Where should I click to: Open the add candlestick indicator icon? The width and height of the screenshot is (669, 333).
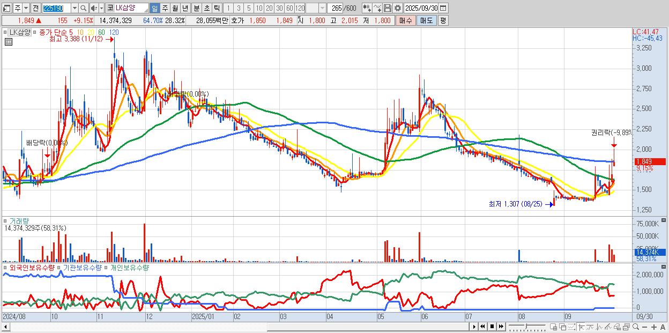pyautogui.click(x=367, y=8)
